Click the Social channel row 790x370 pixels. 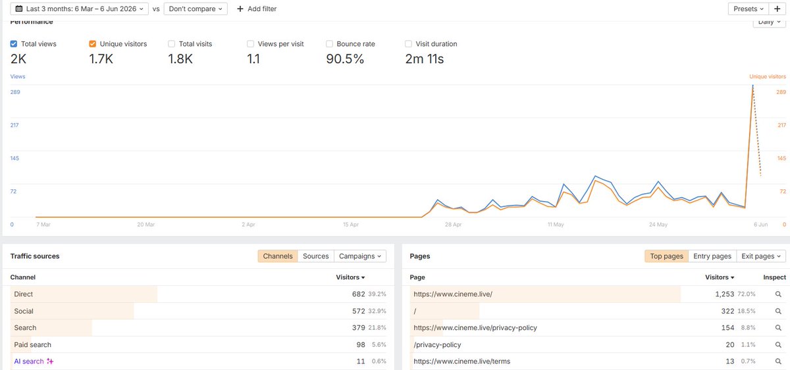tap(198, 311)
